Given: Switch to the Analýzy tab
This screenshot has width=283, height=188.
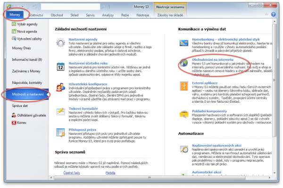Looking at the screenshot, I should 108,15.
